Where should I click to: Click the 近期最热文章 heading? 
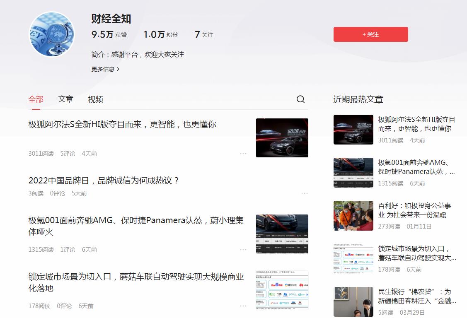358,99
